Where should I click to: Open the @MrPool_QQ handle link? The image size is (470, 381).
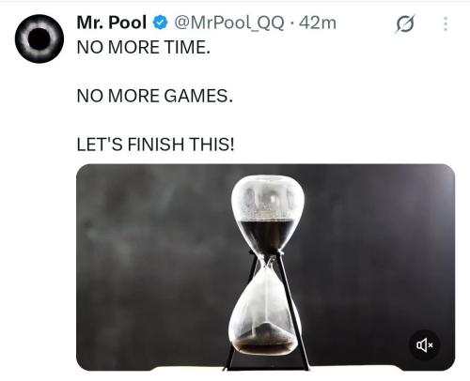pos(229,23)
